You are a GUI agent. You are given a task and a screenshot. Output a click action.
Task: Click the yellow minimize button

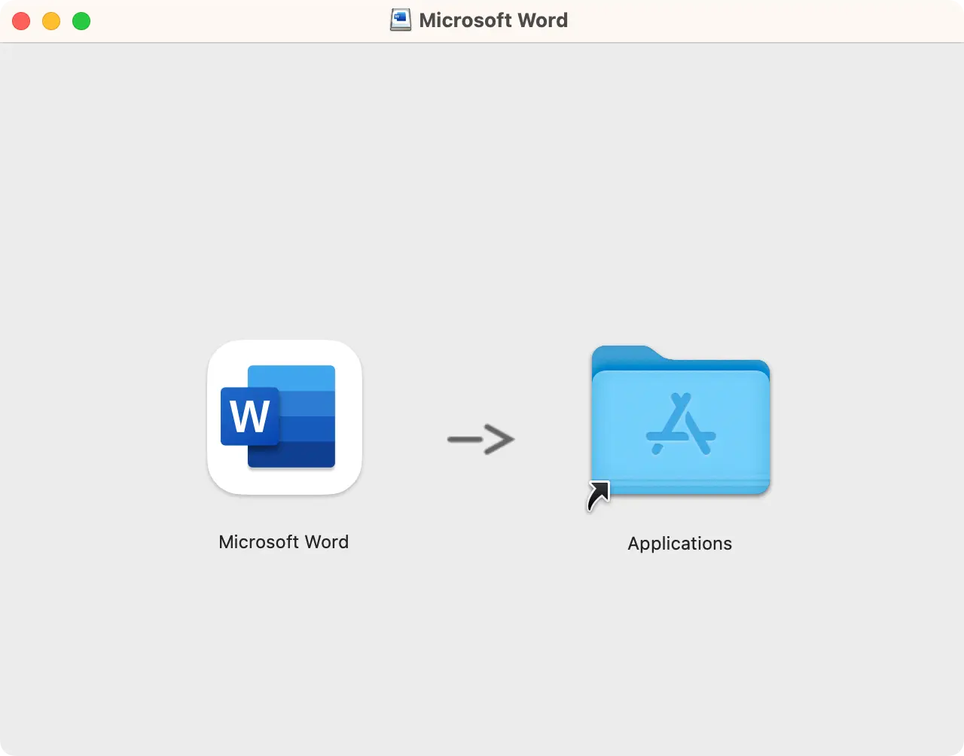point(51,21)
